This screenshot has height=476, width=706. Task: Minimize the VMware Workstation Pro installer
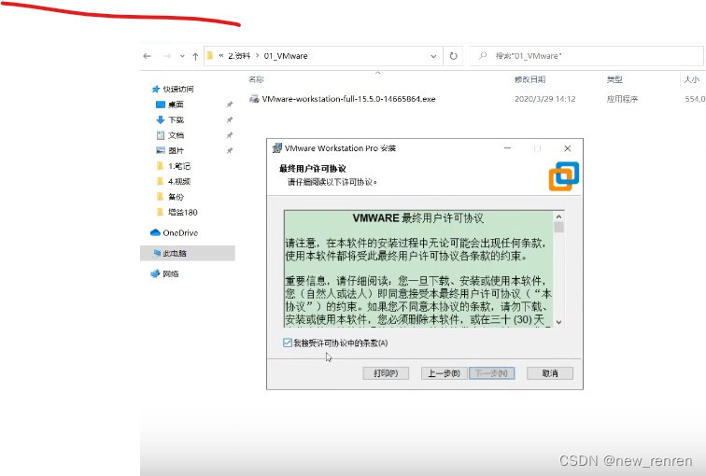[x=507, y=148]
